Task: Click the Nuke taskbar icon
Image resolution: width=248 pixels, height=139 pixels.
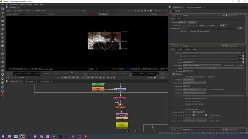Action: tap(22, 136)
